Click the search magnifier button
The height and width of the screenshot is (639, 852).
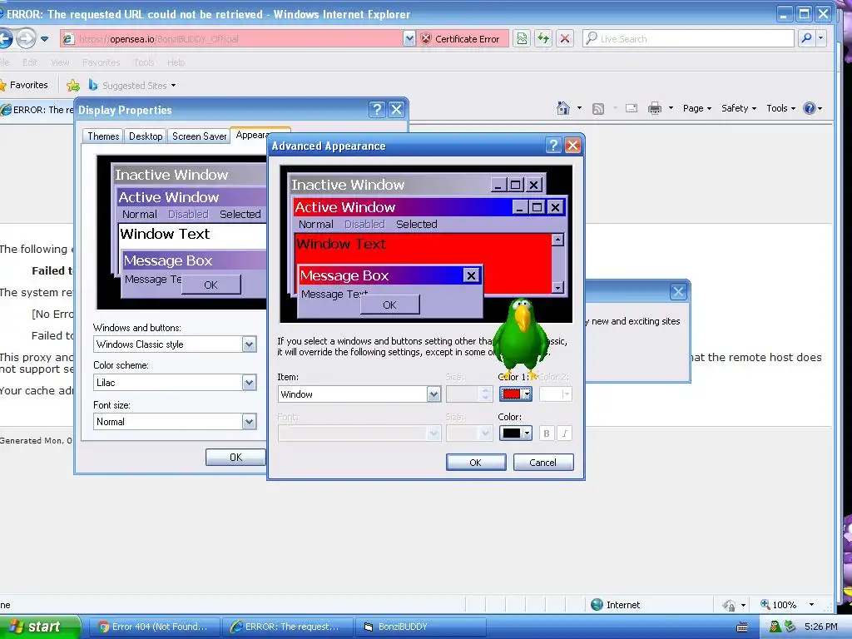(806, 38)
